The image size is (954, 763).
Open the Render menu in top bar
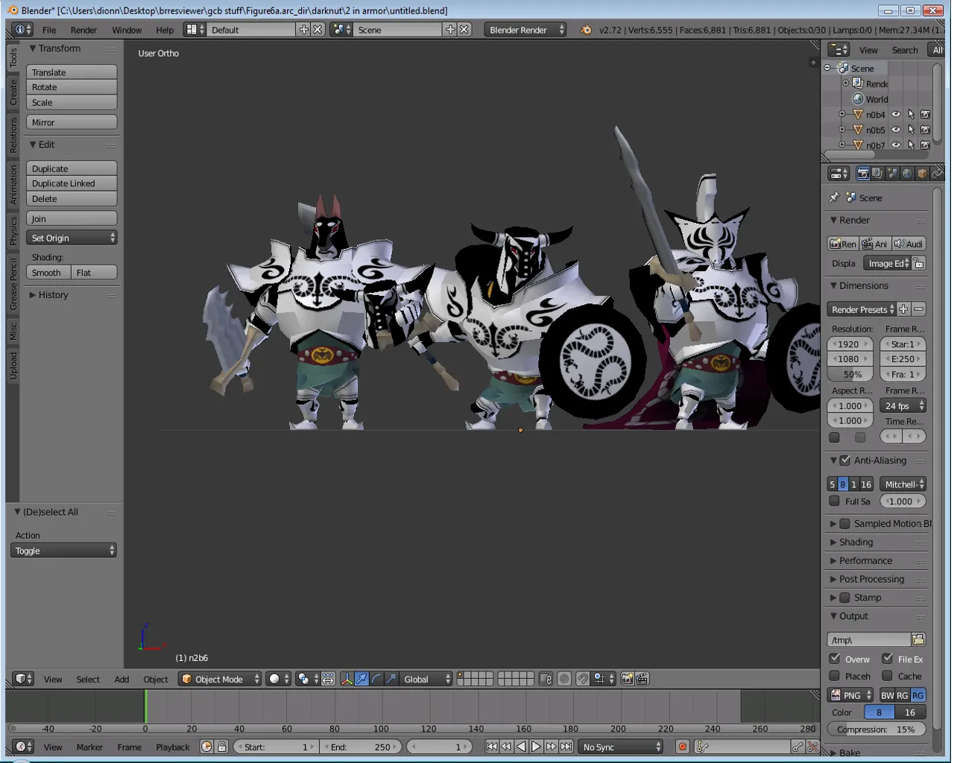pos(83,30)
